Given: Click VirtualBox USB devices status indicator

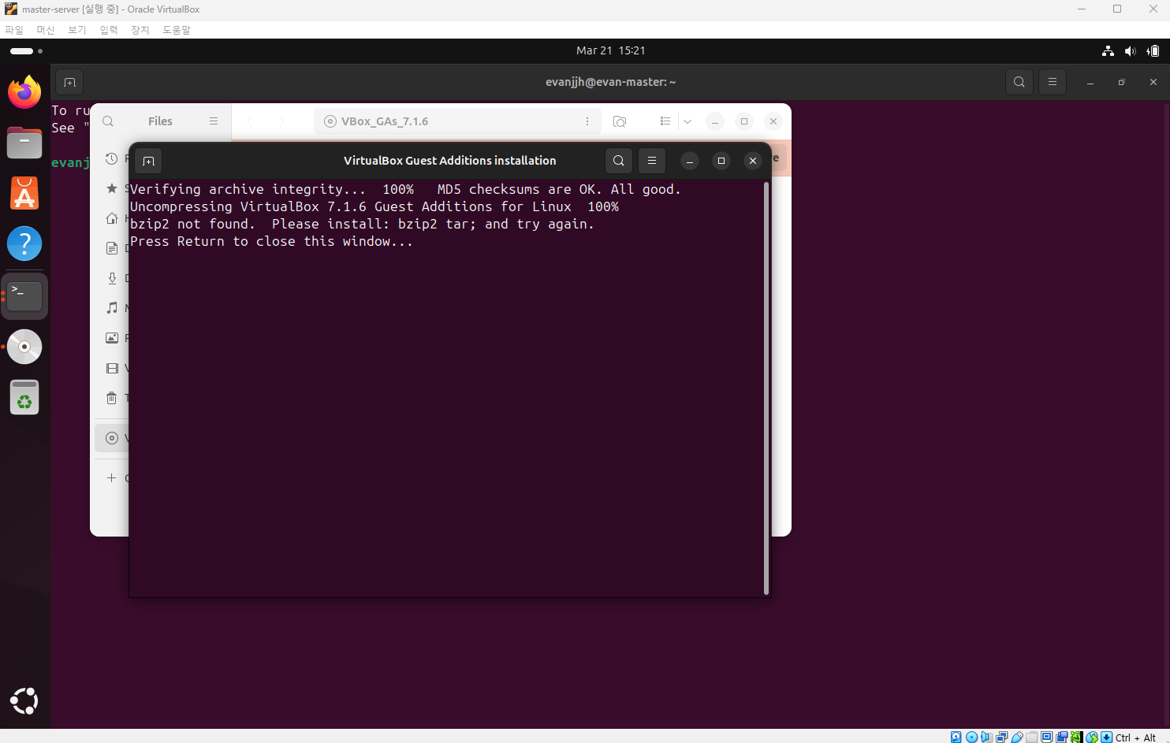Looking at the screenshot, I should [1017, 737].
